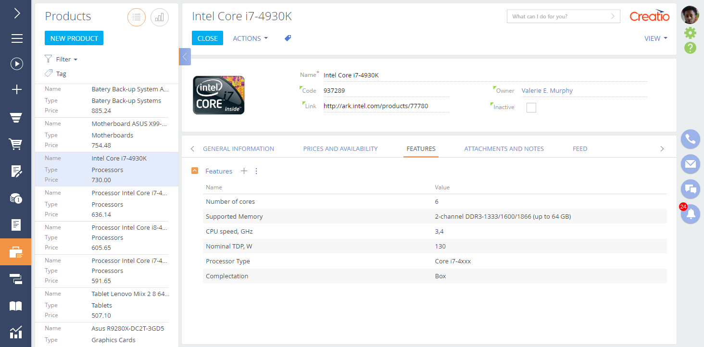This screenshot has width=704, height=347.
Task: Select Asus R9280X-DC2T-3GD5 product row
Action: tap(106, 335)
